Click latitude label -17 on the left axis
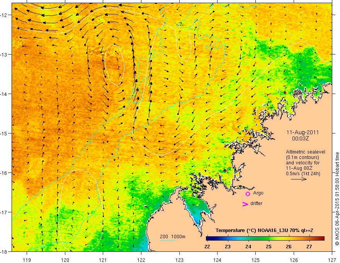The height and width of the screenshot is (263, 340). pyautogui.click(x=4, y=212)
